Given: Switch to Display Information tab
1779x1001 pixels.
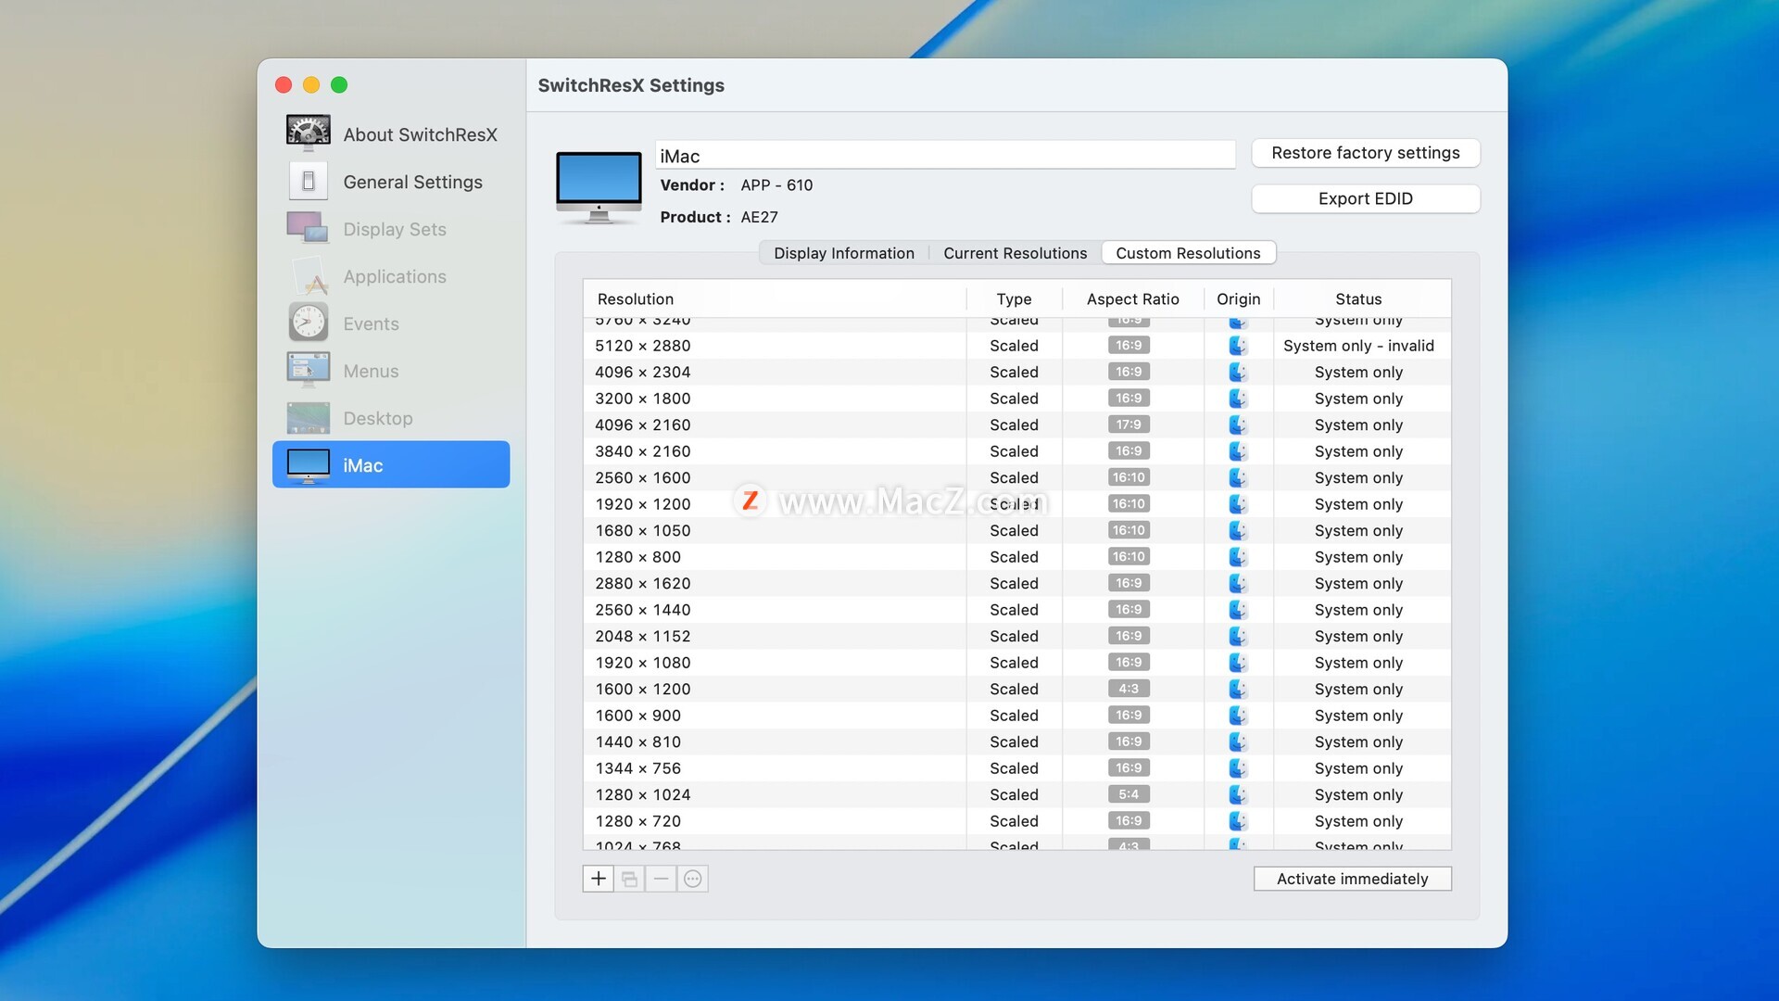Looking at the screenshot, I should click(844, 253).
